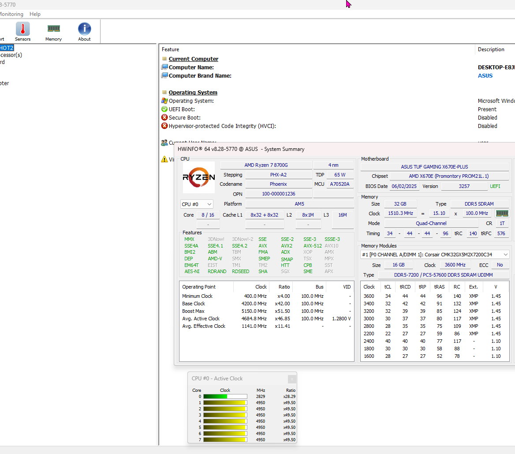Open the Help menu
The image size is (515, 454).
tap(35, 14)
